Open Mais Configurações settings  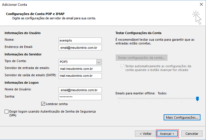click(x=182, y=117)
